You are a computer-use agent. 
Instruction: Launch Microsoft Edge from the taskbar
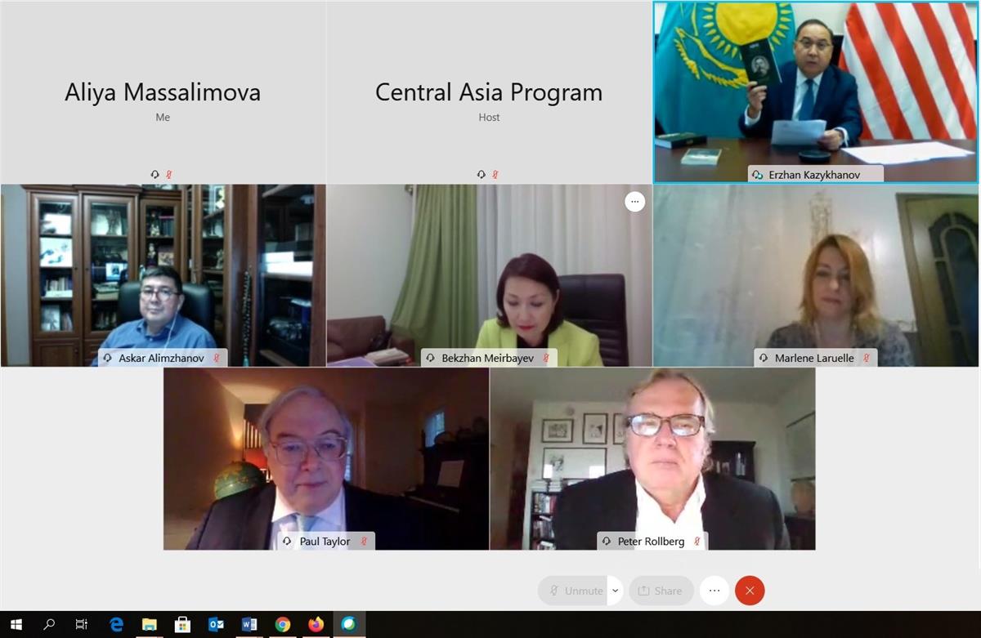point(116,625)
